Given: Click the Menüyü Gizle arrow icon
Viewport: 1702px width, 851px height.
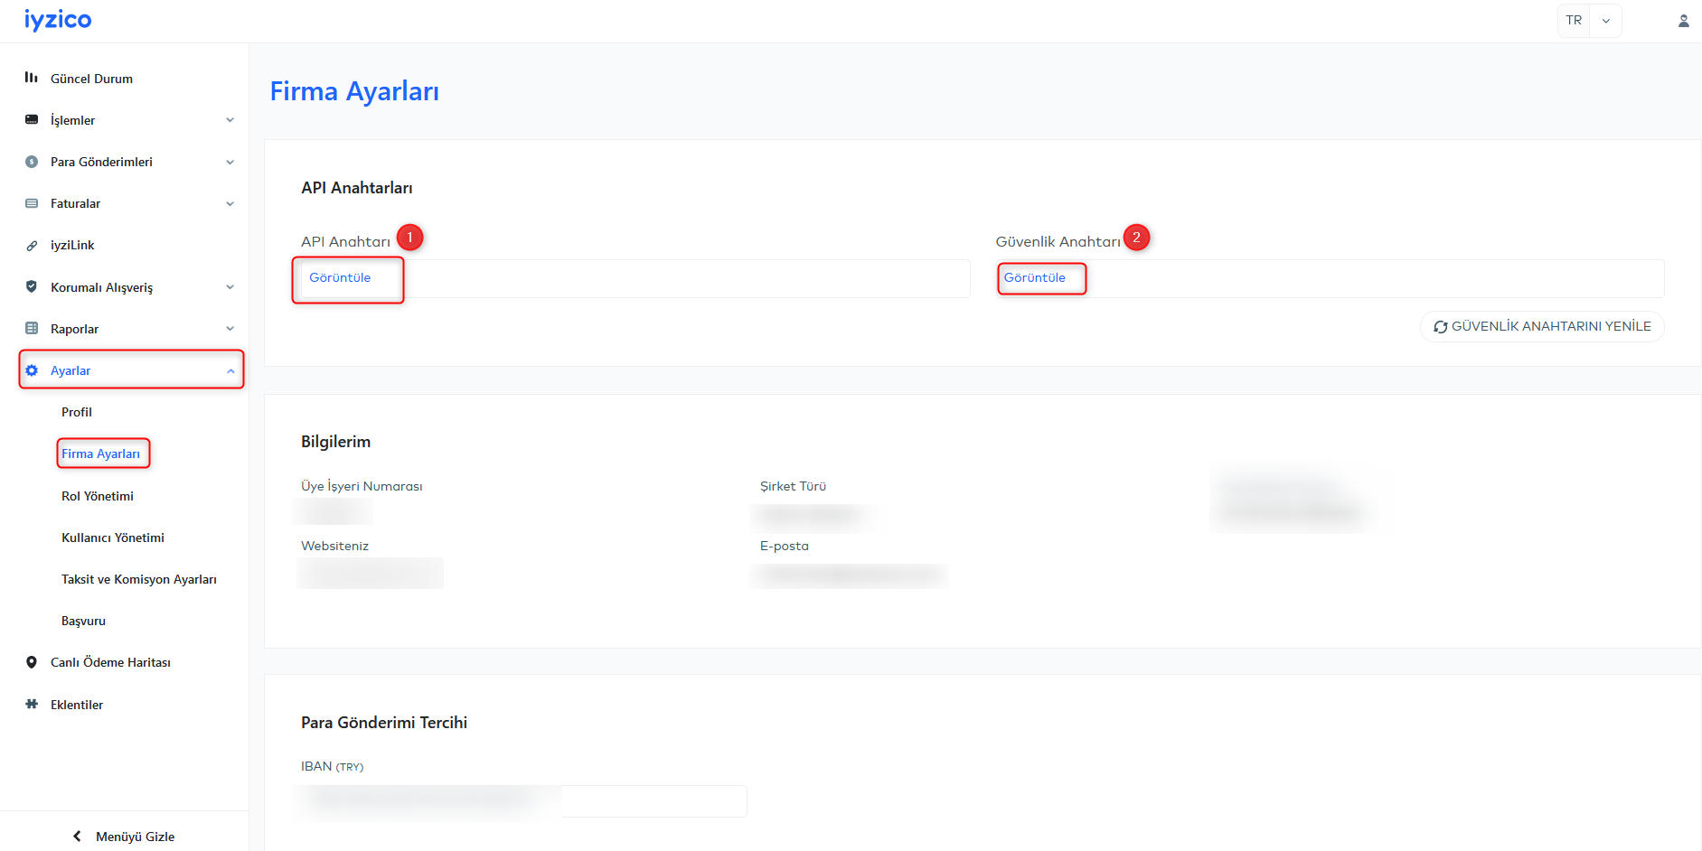Looking at the screenshot, I should click(x=77, y=836).
